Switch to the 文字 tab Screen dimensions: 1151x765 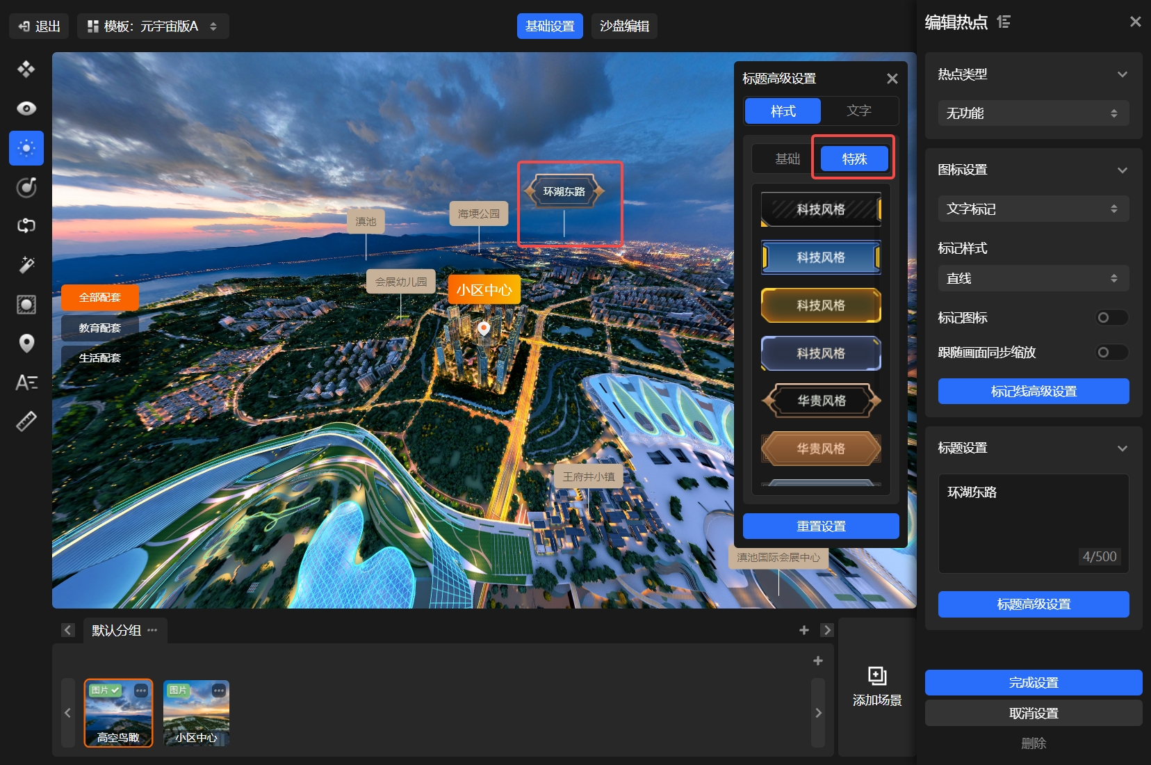point(859,111)
